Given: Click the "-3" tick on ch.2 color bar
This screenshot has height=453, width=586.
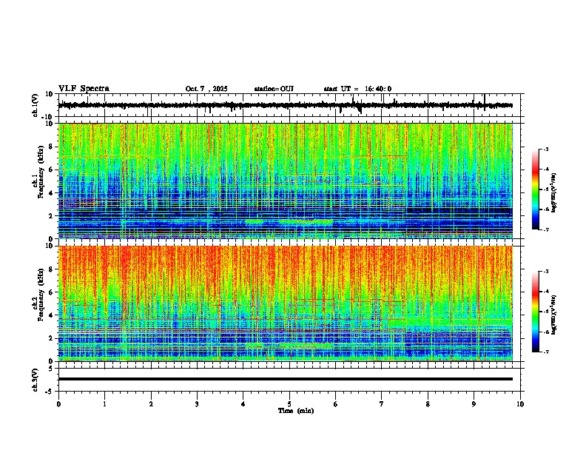Looking at the screenshot, I should tap(545, 272).
